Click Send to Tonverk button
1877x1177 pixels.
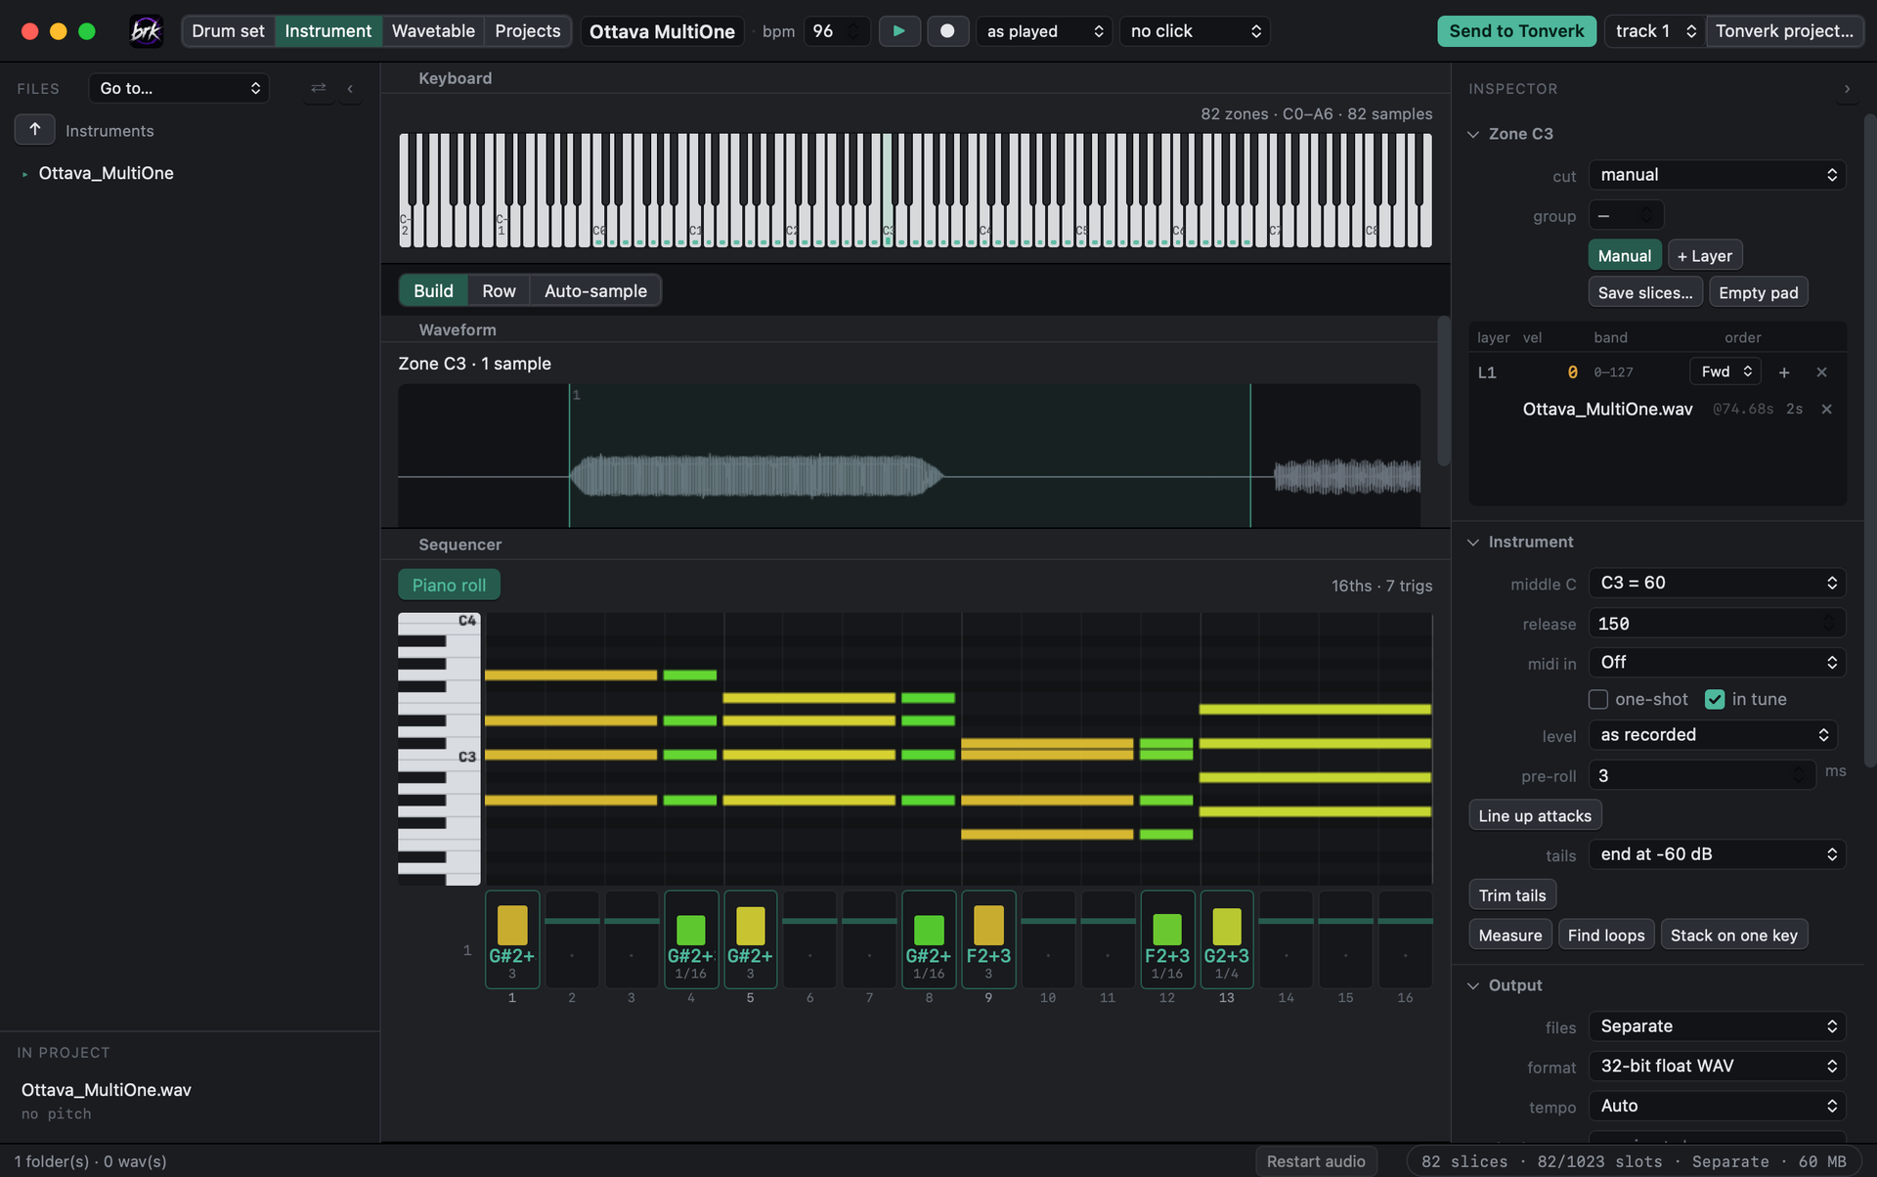1516,31
